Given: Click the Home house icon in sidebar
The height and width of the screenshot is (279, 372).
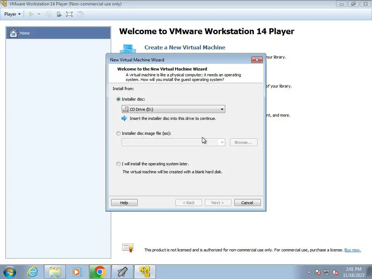Looking at the screenshot, I should tap(13, 33).
